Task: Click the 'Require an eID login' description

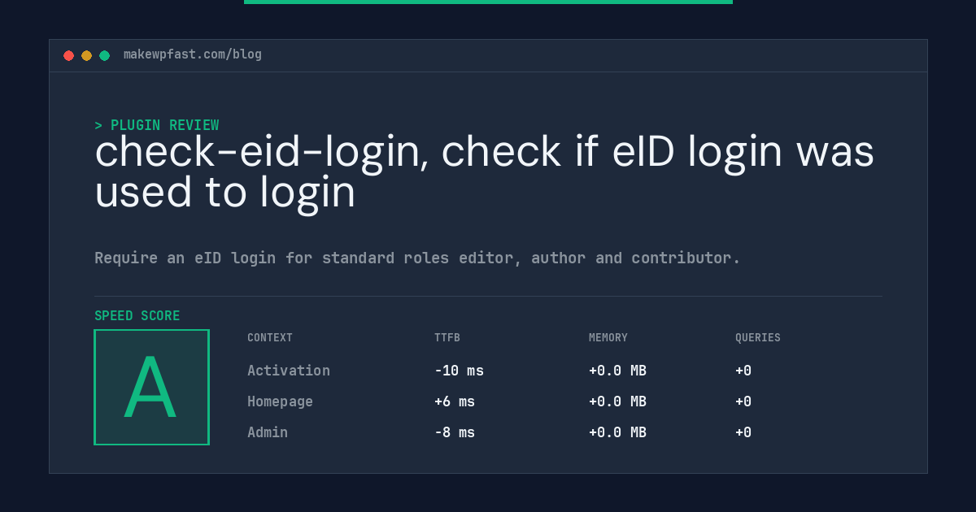Action: (x=417, y=258)
